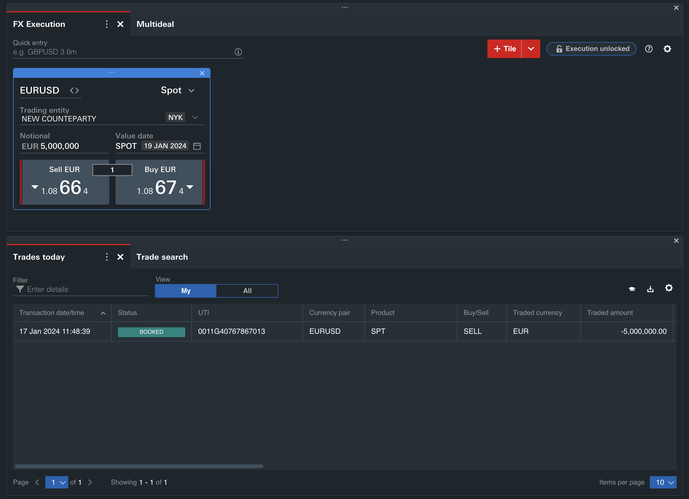Select the My trades view
The image size is (689, 499).
click(x=185, y=291)
